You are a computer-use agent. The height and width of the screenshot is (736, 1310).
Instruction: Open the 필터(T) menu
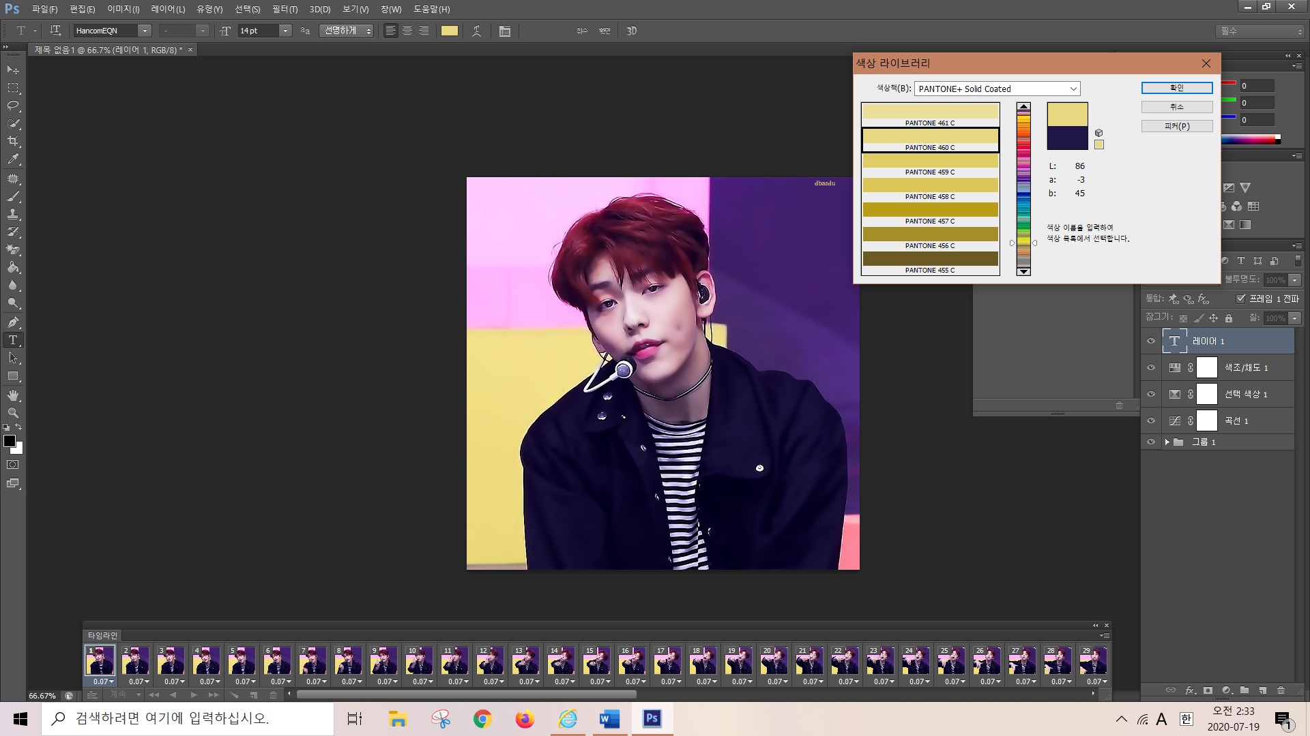pos(285,9)
